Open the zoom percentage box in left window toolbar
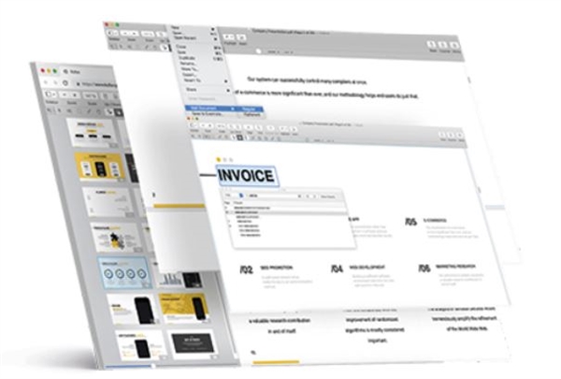561x379 pixels. click(90, 95)
